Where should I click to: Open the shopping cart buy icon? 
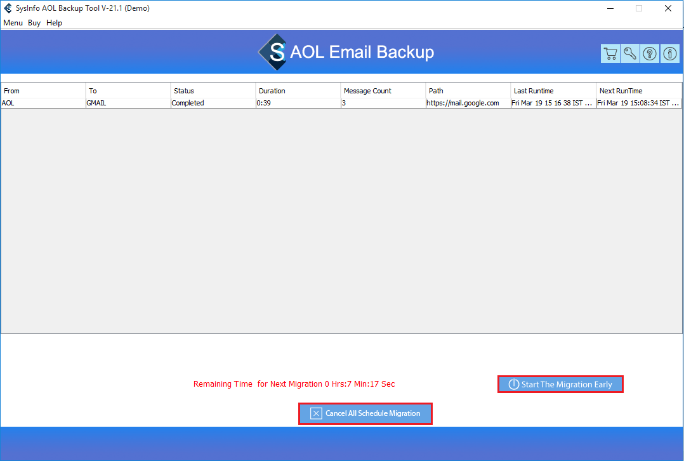(610, 54)
